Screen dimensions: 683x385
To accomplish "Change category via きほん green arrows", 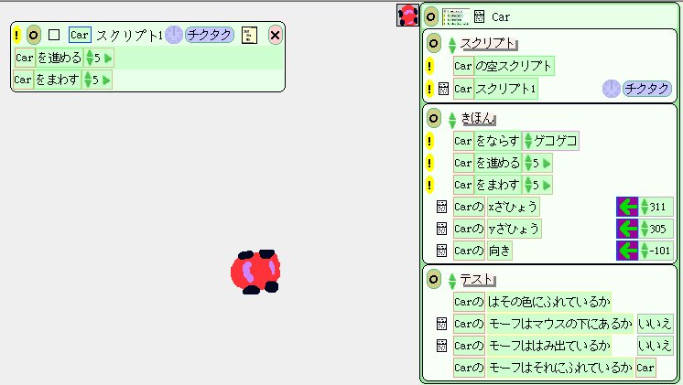I will tap(451, 121).
